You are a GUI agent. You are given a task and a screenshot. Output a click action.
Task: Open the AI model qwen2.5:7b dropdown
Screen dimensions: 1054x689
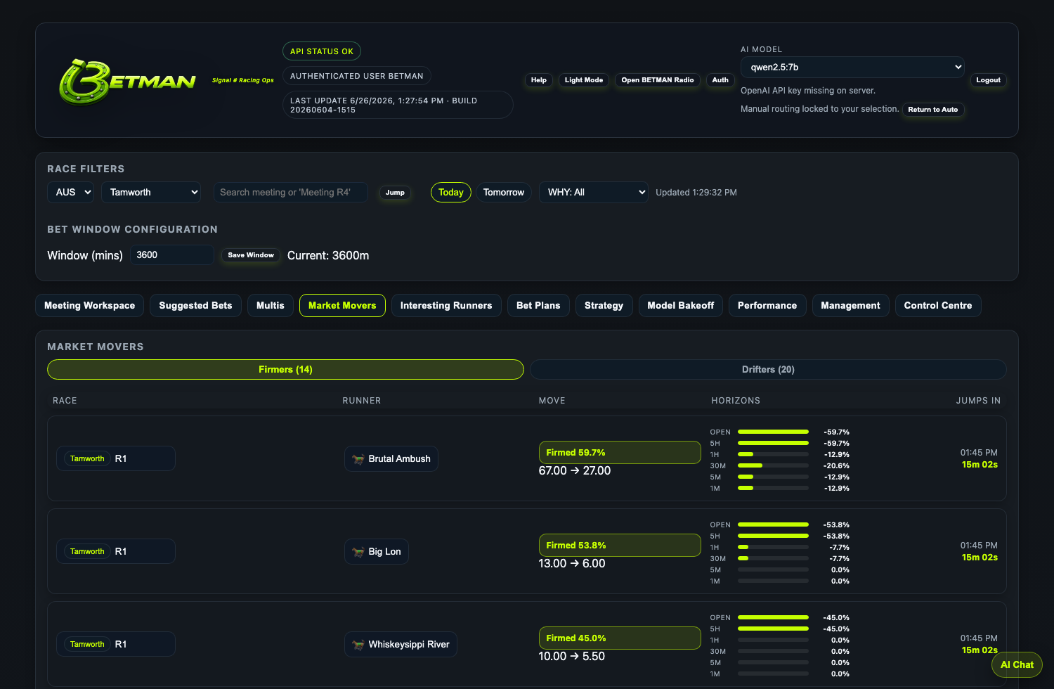point(852,67)
